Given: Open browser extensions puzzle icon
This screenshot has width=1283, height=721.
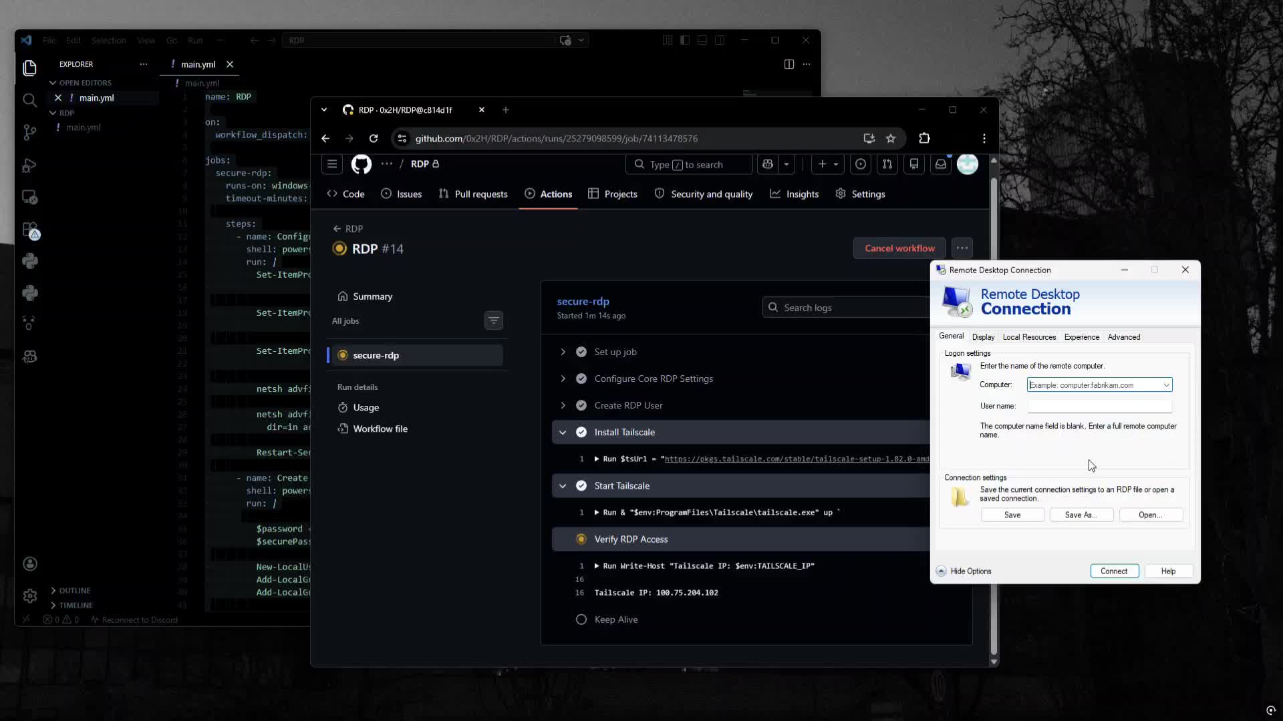Looking at the screenshot, I should [x=924, y=138].
